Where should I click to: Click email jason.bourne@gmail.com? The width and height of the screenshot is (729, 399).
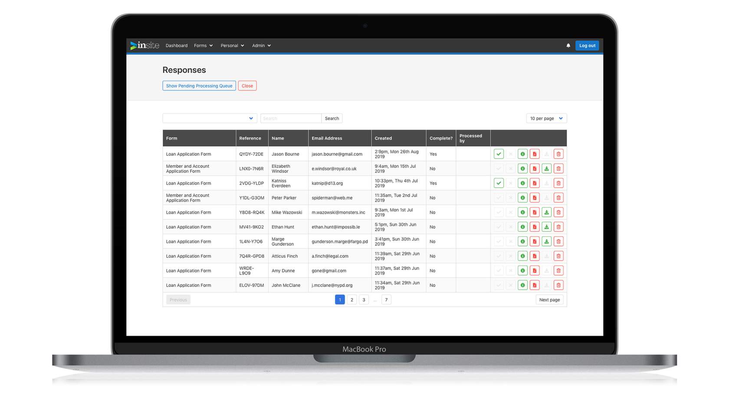(x=337, y=154)
